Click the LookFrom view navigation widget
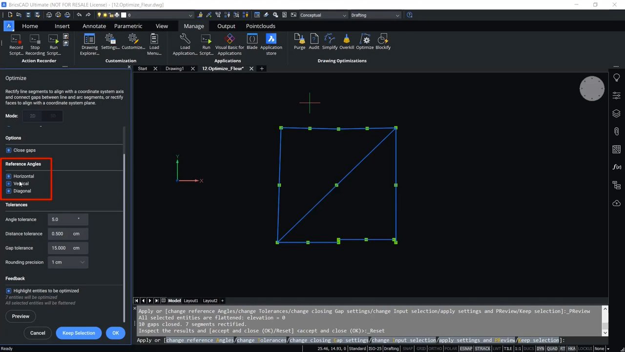The height and width of the screenshot is (352, 625). (592, 88)
